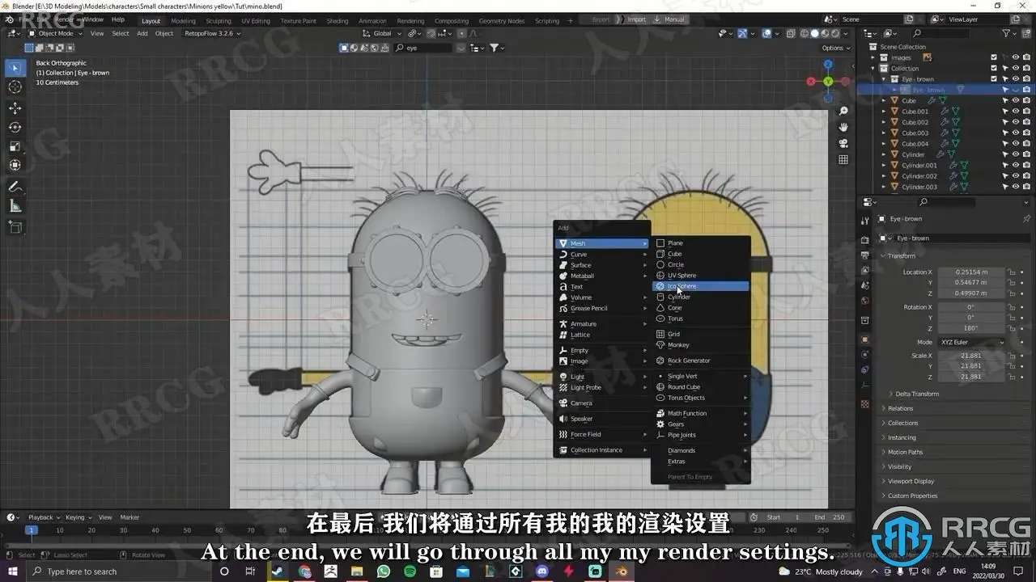This screenshot has width=1036, height=582.
Task: Add a Monkey mesh
Action: pos(701,345)
